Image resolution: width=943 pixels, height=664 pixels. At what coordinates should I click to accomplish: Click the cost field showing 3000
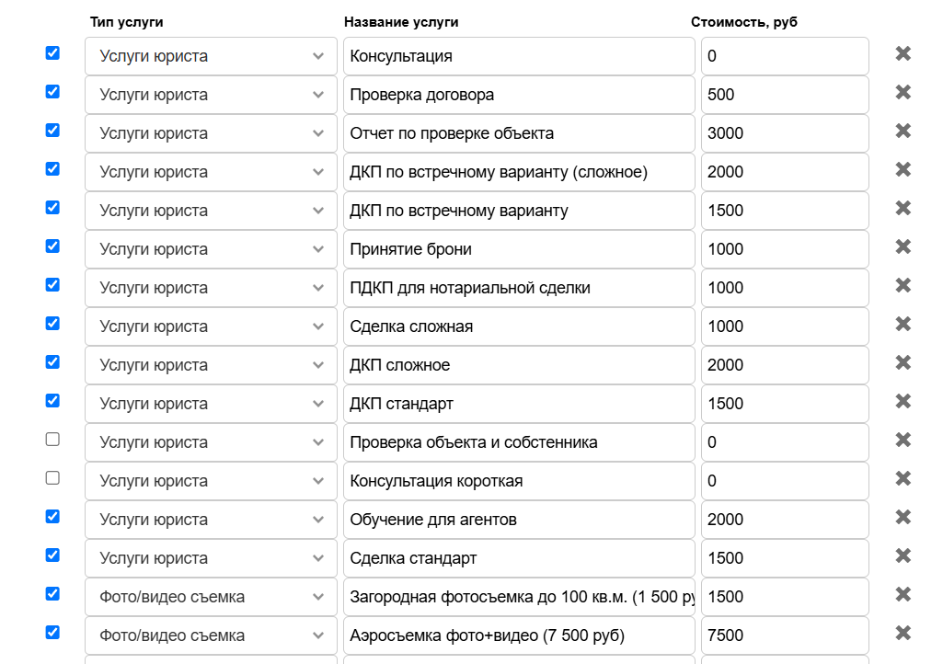click(x=784, y=133)
